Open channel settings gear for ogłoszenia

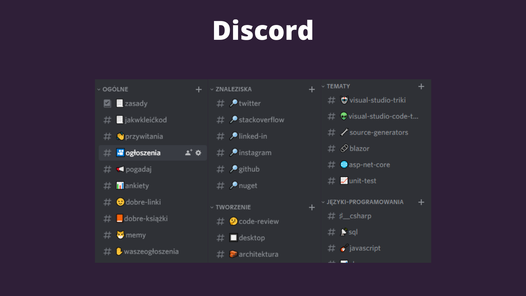(x=198, y=153)
